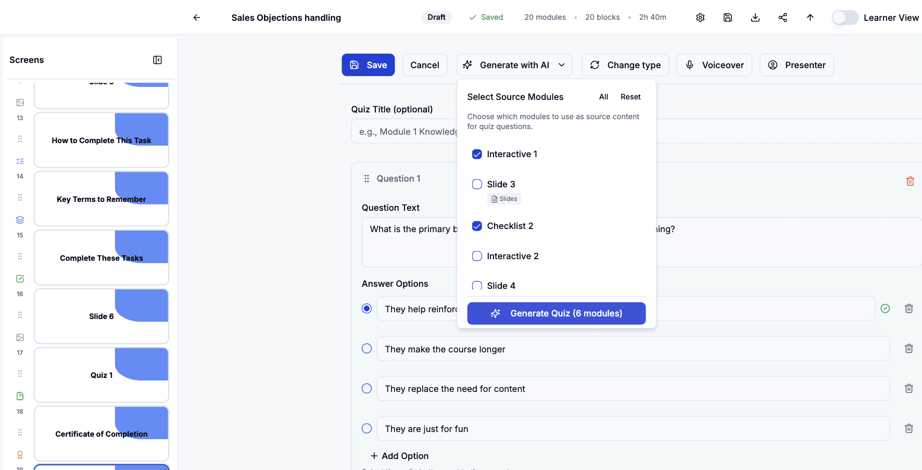
Task: Check the Slide 3 module checkbox
Action: click(477, 184)
